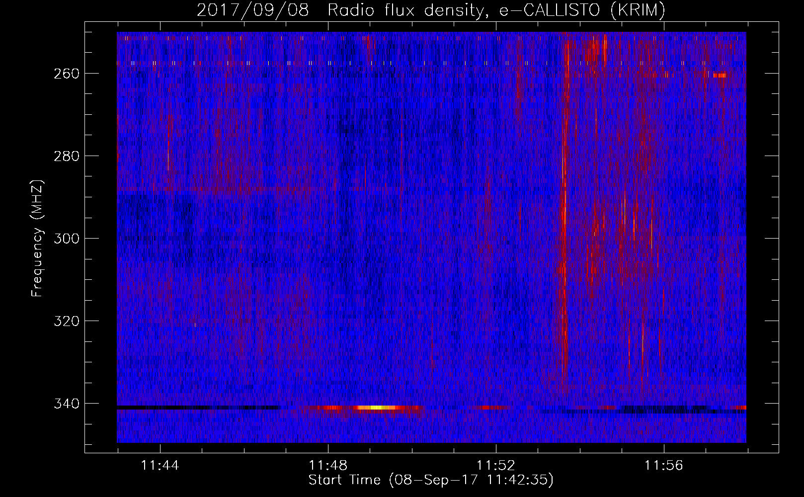Click the 11:48 time tick label
This screenshot has width=804, height=497.
[x=328, y=466]
